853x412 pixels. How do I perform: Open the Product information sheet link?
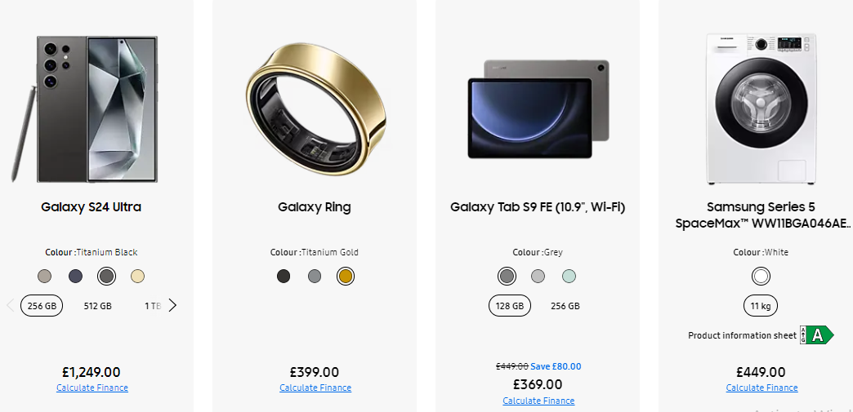pos(741,335)
